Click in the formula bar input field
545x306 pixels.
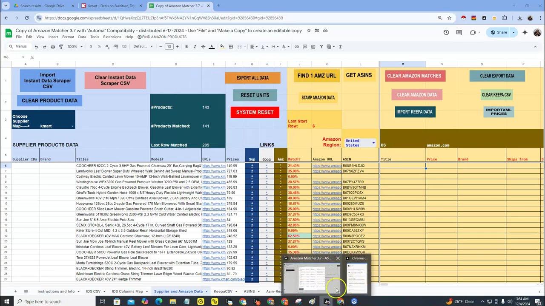(x=170, y=57)
